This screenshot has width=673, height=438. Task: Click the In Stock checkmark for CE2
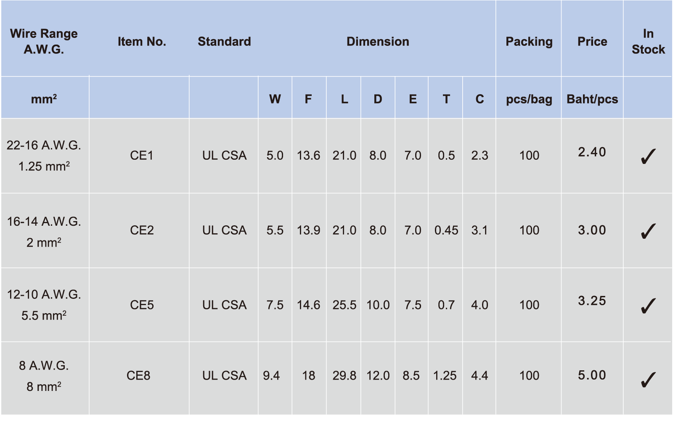[x=648, y=231]
